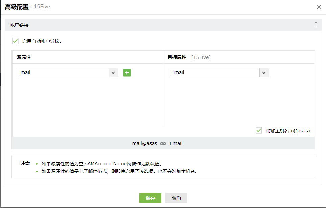326x208 pixels.
Task: Open the Email target attribute dropdown
Action: 264,72
